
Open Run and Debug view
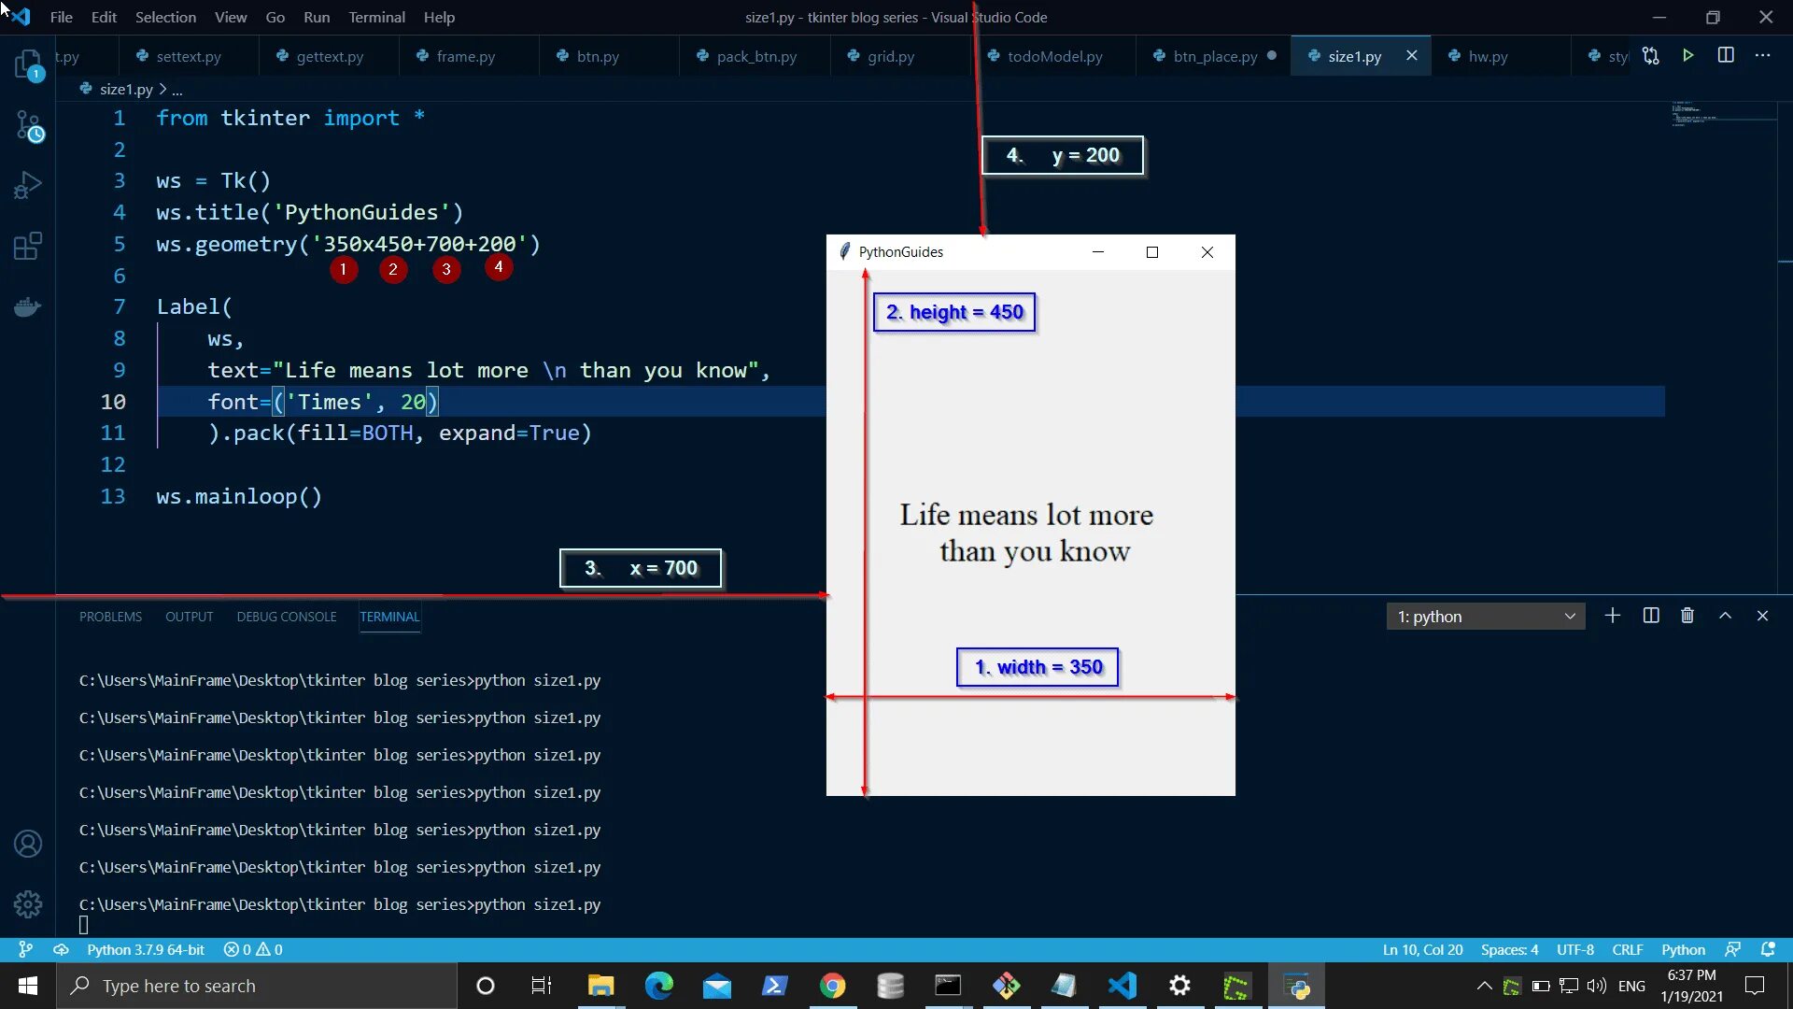28,186
